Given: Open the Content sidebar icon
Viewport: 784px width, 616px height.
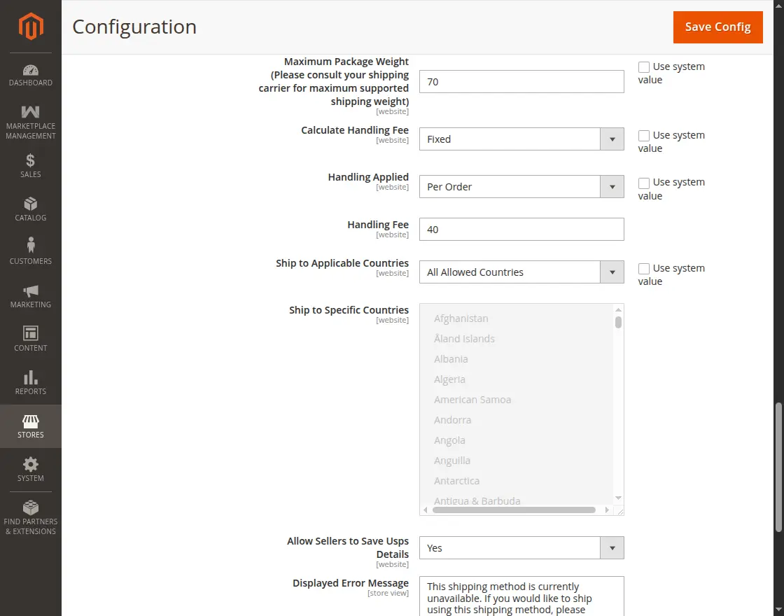Looking at the screenshot, I should [30, 333].
